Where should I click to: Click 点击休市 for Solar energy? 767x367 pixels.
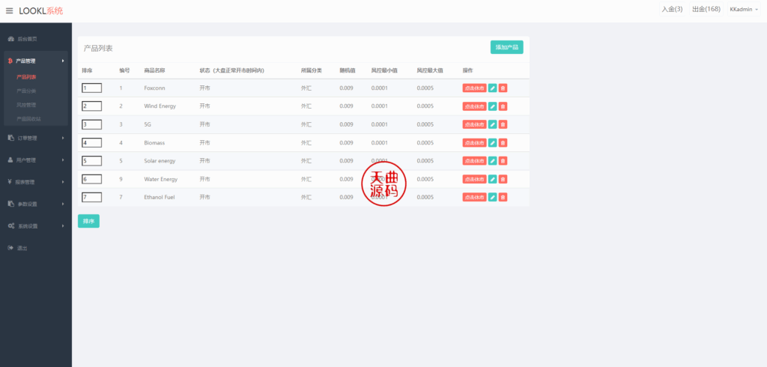(474, 161)
